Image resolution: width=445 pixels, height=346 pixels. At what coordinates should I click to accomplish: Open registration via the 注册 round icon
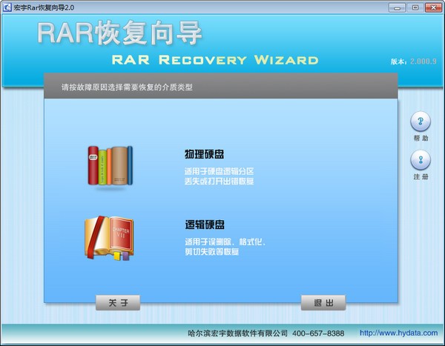(421, 160)
